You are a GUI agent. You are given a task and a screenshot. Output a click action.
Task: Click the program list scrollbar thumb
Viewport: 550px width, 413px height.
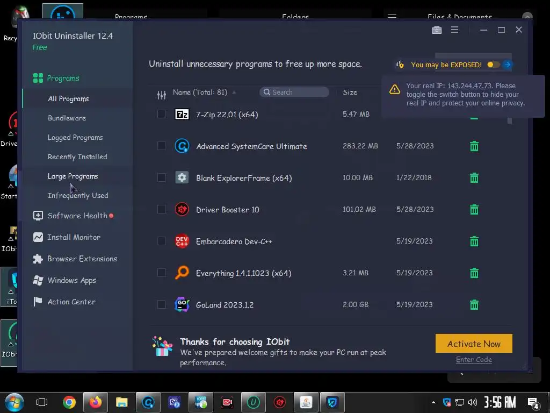click(510, 120)
